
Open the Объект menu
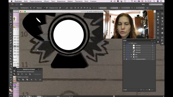[46, 1]
